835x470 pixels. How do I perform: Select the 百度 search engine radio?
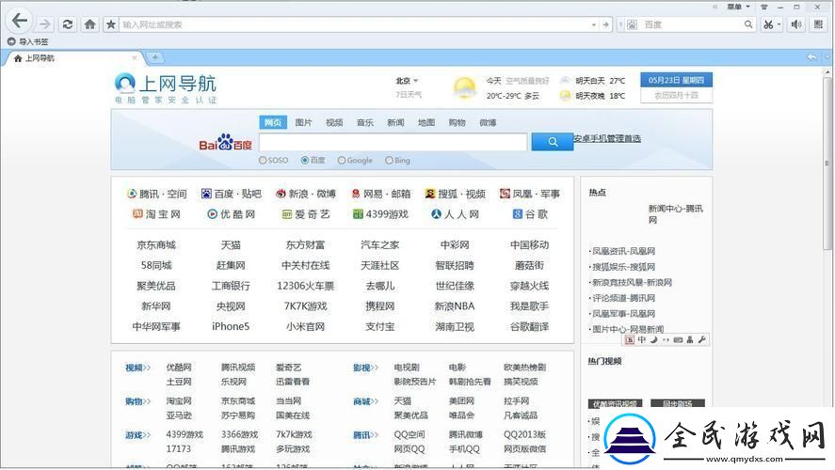(305, 160)
